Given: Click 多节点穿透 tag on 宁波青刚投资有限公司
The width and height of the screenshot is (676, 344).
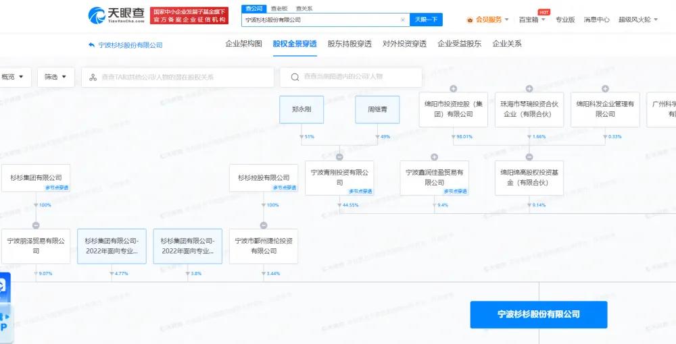Looking at the screenshot, I should (360, 192).
